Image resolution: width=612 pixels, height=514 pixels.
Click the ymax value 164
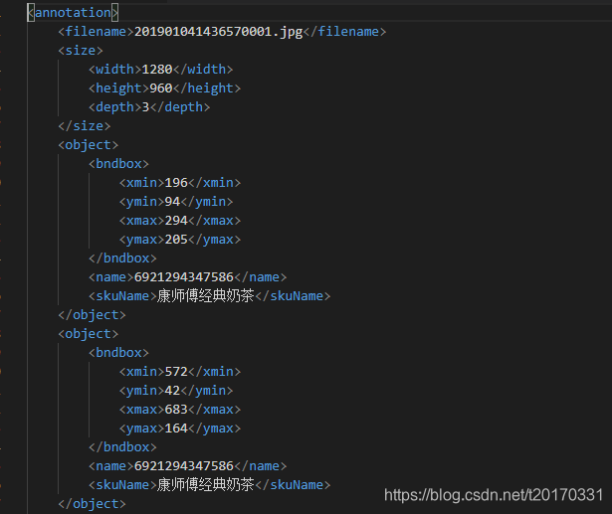[176, 428]
